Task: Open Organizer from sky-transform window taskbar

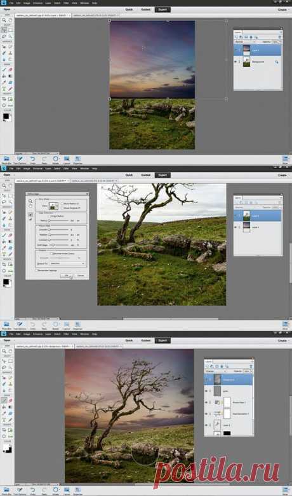Action: click(x=77, y=160)
